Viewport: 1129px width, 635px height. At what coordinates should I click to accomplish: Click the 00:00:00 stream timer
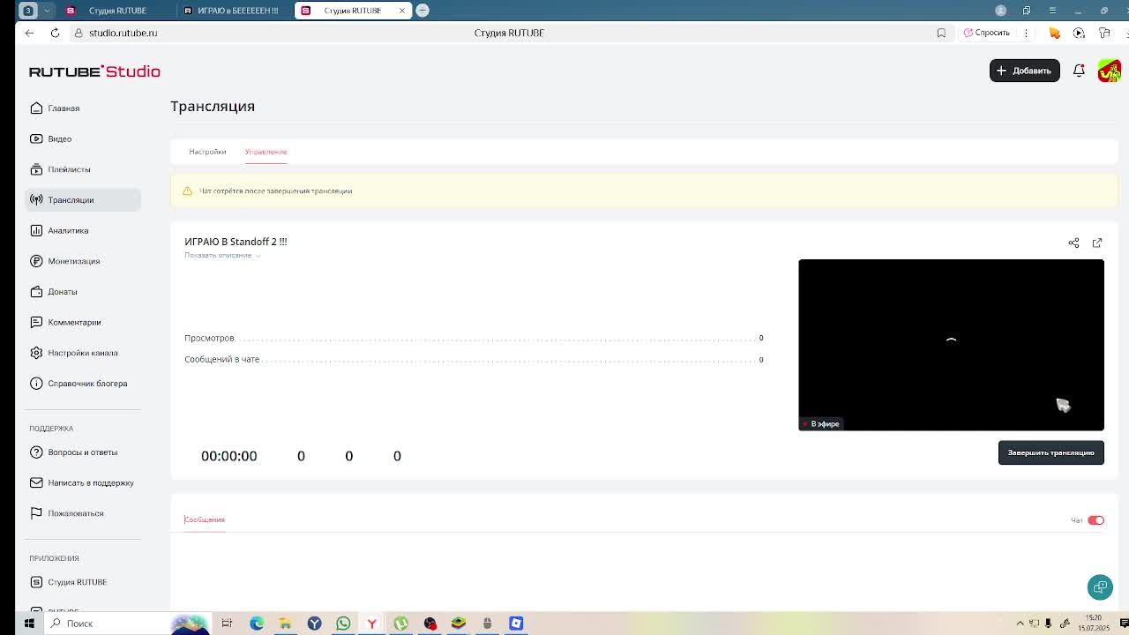(x=229, y=456)
